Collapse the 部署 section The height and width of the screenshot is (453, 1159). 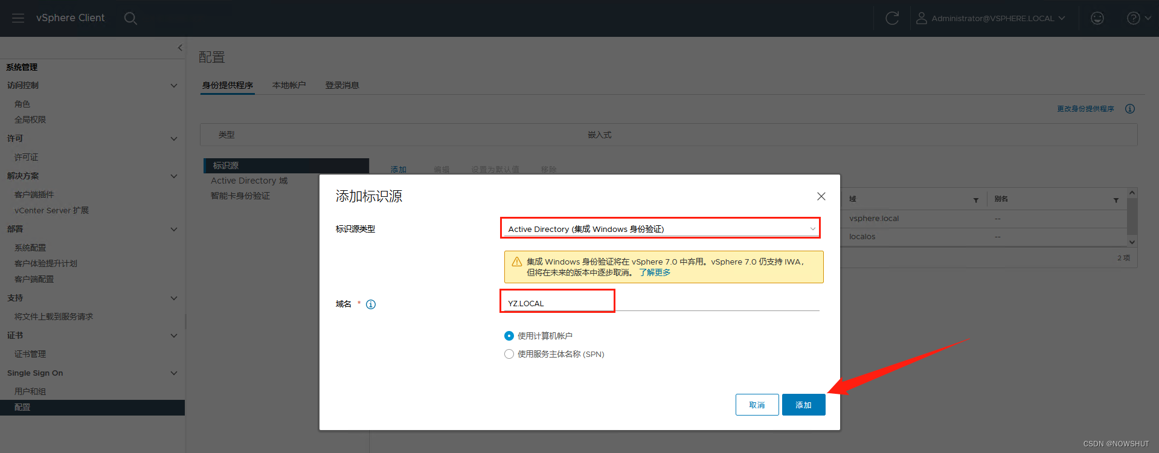[x=174, y=229]
